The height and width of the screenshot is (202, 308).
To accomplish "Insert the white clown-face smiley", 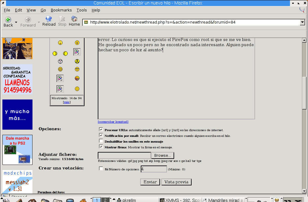I will click(x=60, y=61).
